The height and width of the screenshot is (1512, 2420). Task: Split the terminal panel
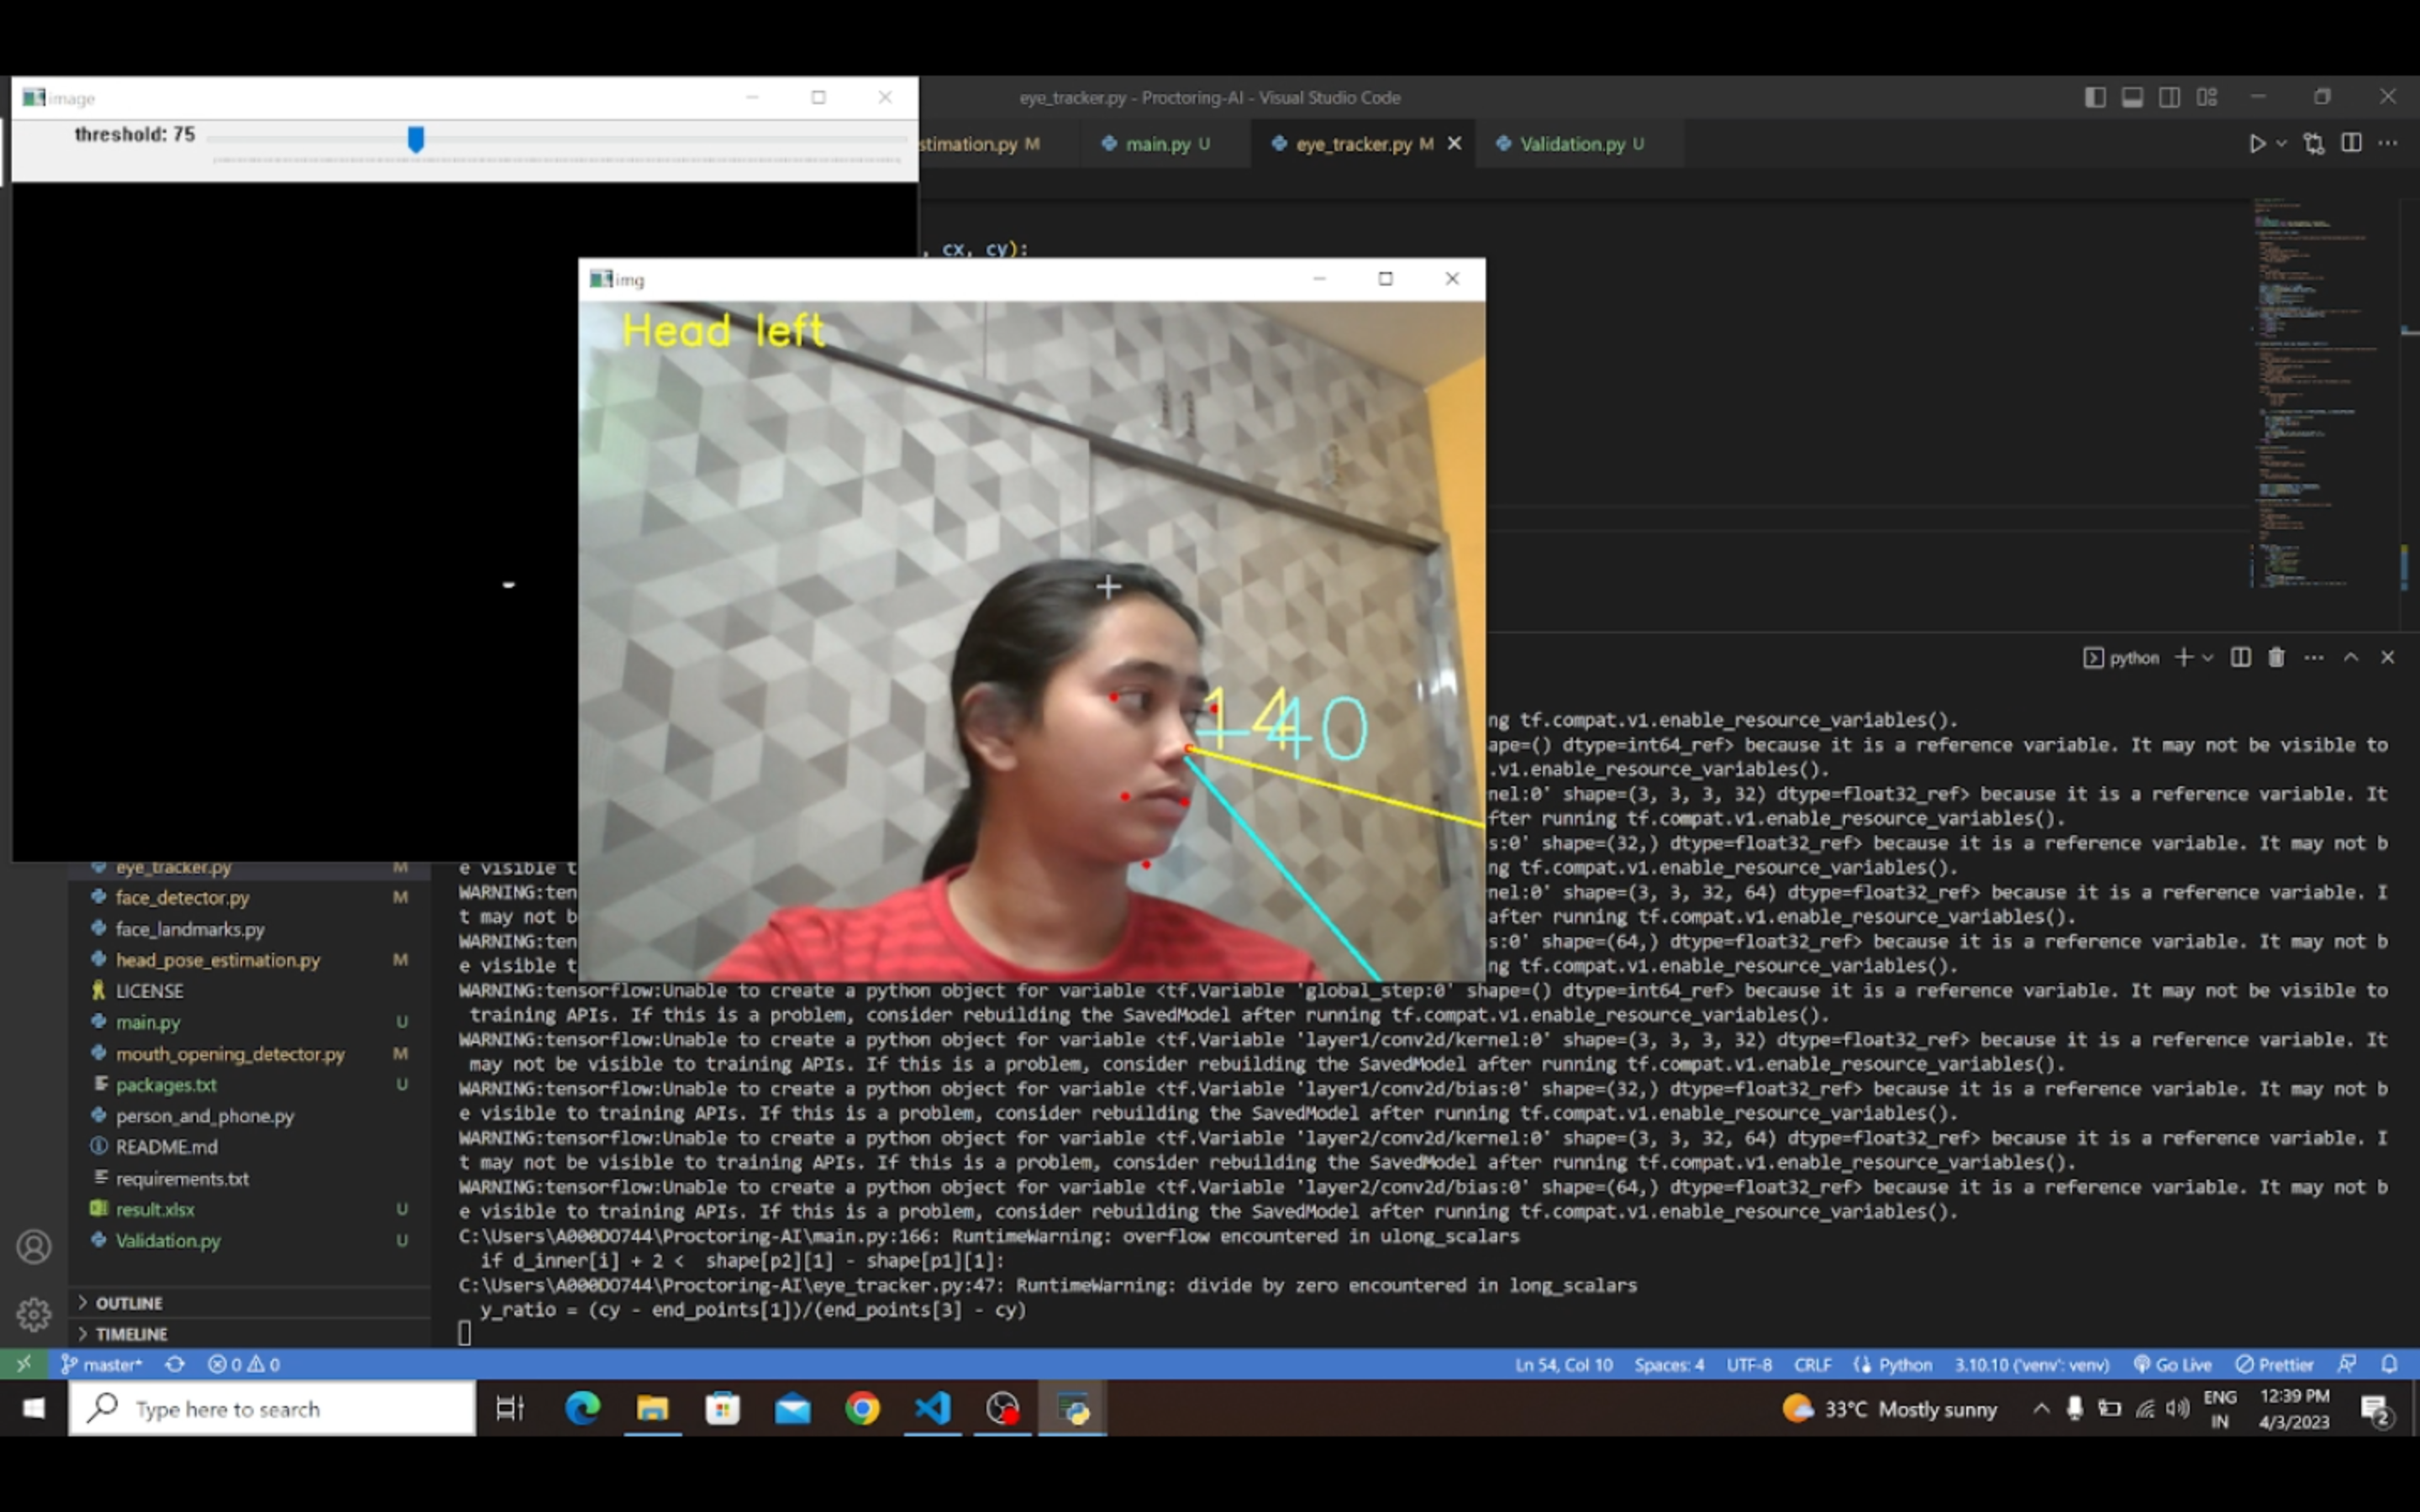(2240, 657)
